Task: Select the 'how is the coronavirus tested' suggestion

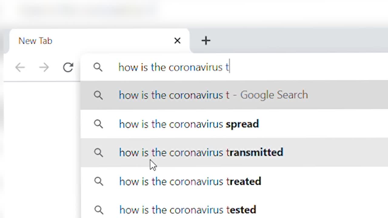Action: coord(187,210)
